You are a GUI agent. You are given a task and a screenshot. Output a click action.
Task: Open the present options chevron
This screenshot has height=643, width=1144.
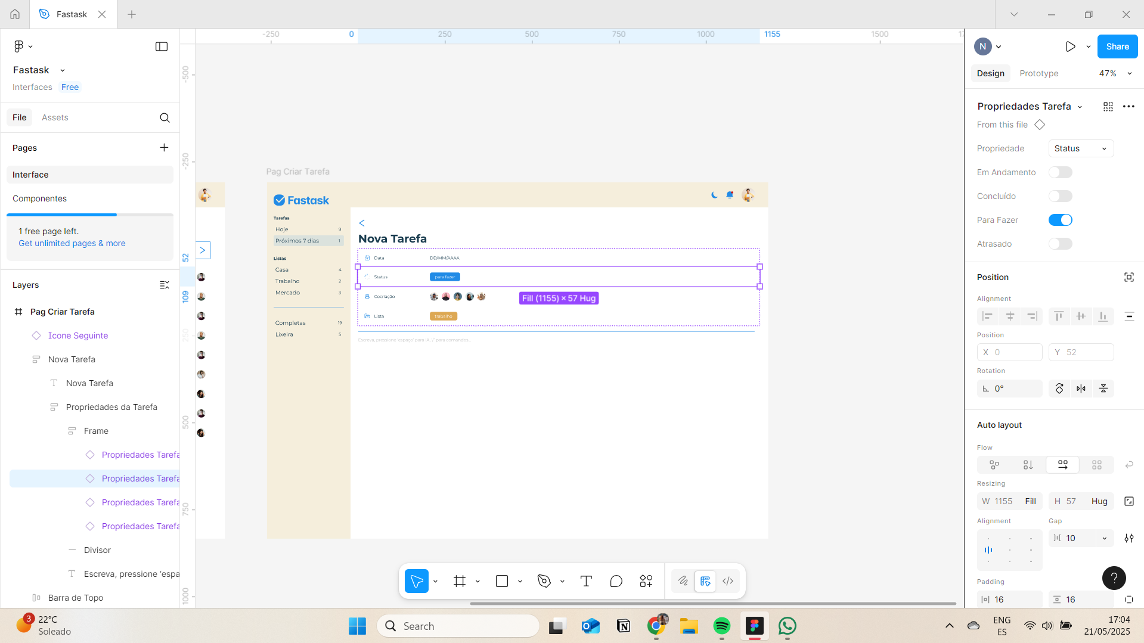point(1089,46)
